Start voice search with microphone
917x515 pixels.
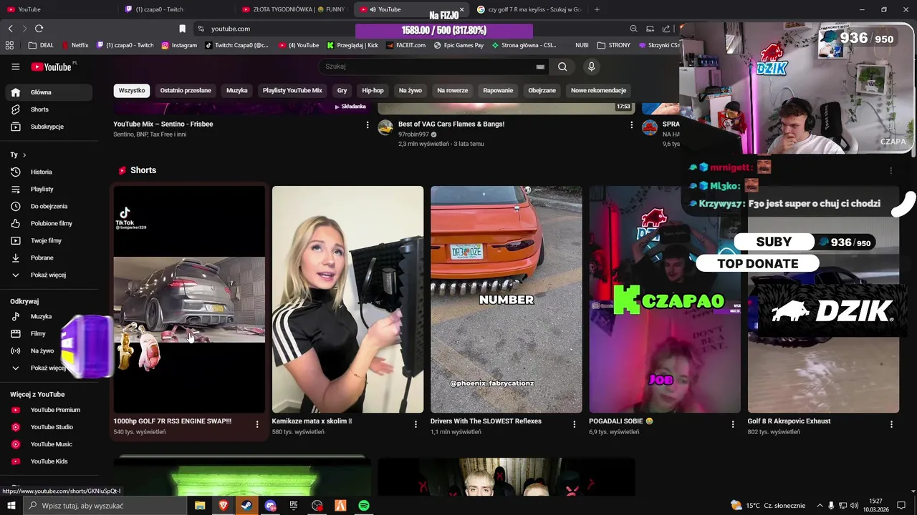(591, 67)
